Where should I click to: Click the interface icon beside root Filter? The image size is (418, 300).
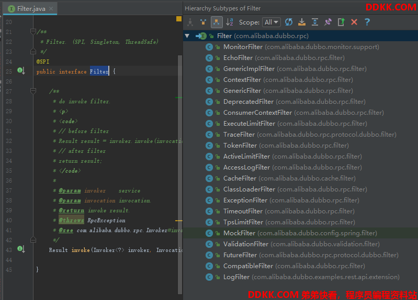(203, 36)
